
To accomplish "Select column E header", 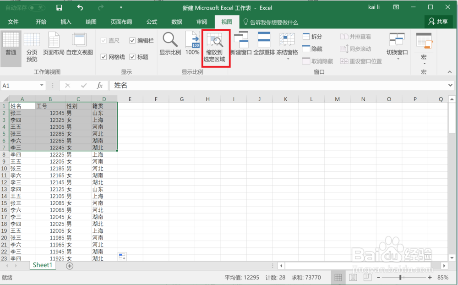I will click(130, 99).
